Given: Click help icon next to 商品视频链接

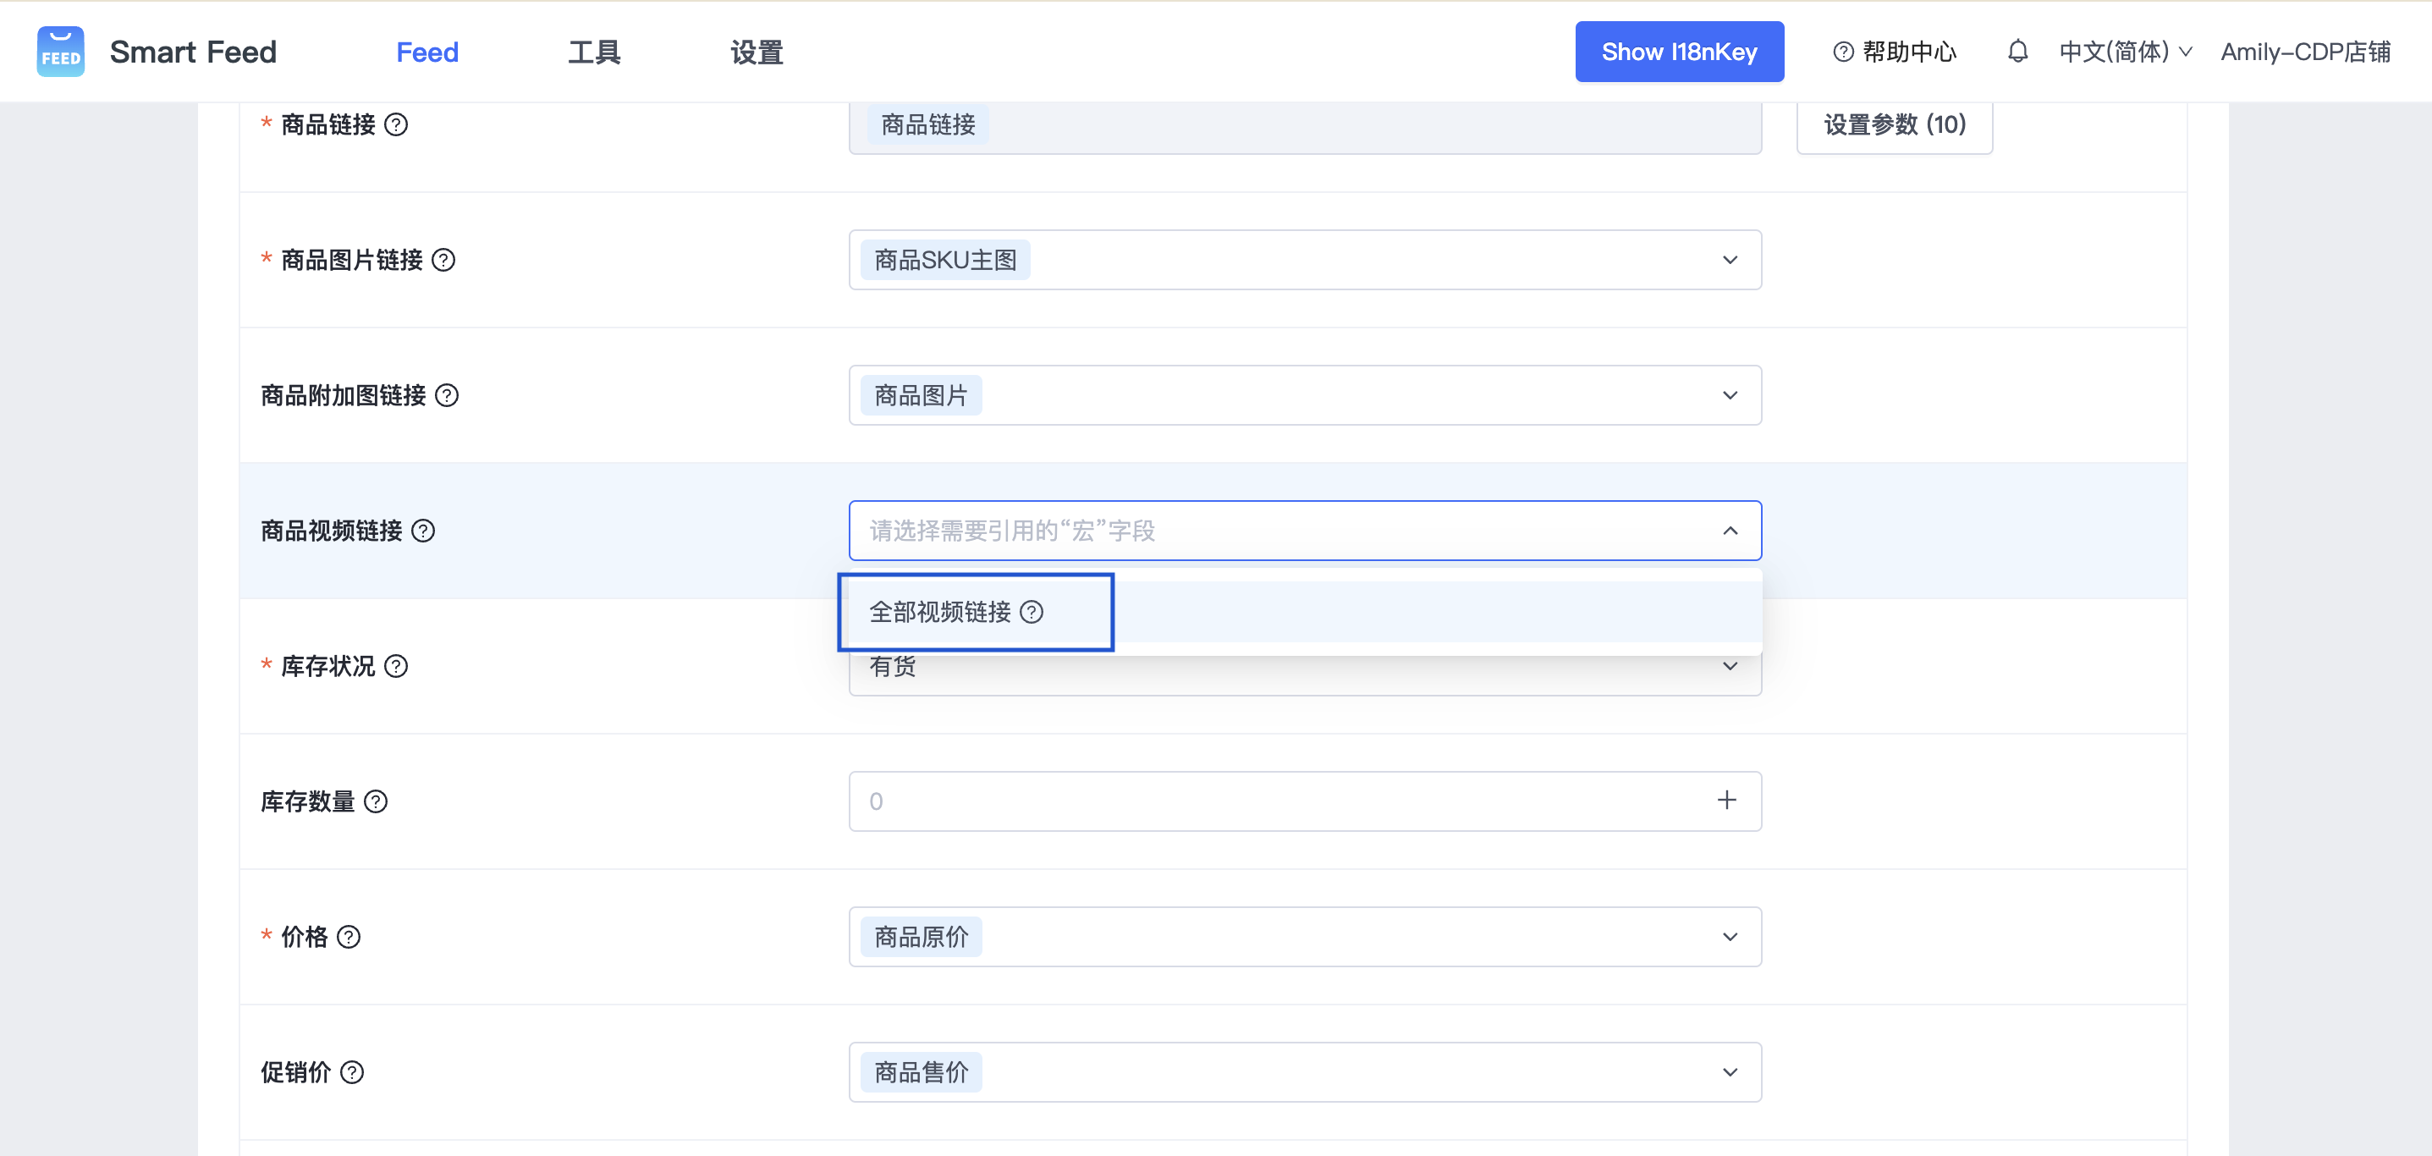Looking at the screenshot, I should 424,531.
